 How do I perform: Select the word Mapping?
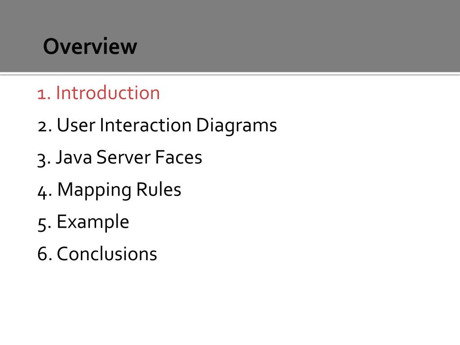tap(94, 190)
